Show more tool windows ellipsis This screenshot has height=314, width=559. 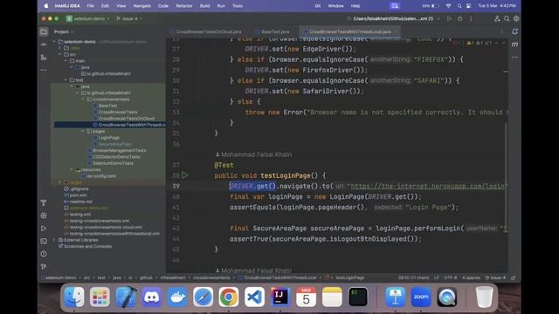point(44,70)
